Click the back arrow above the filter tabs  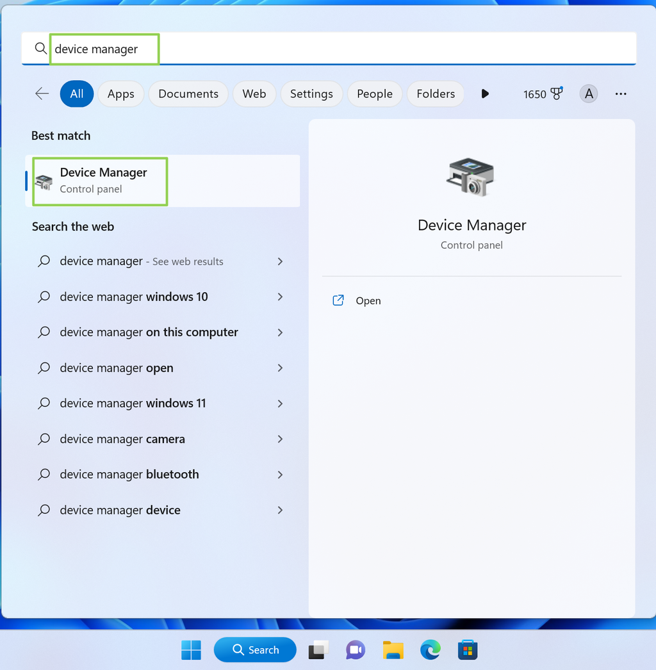(x=41, y=93)
